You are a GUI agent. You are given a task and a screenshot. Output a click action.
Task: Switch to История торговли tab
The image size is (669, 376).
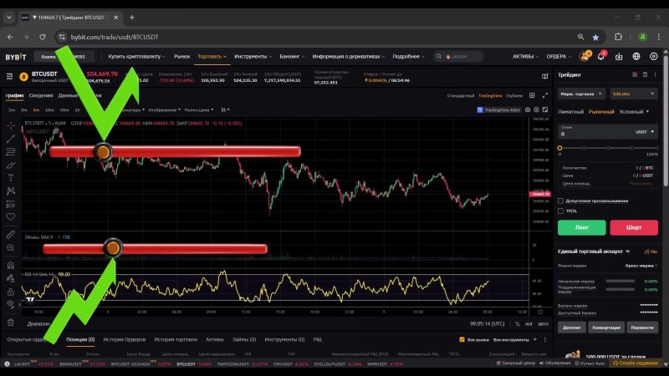(176, 339)
